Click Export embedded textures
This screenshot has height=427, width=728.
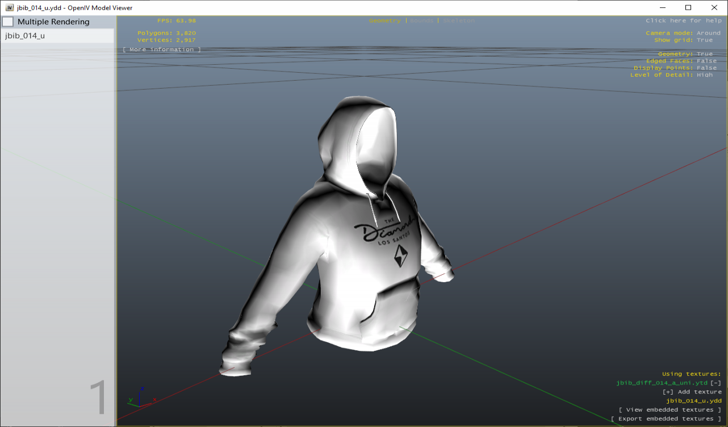666,419
